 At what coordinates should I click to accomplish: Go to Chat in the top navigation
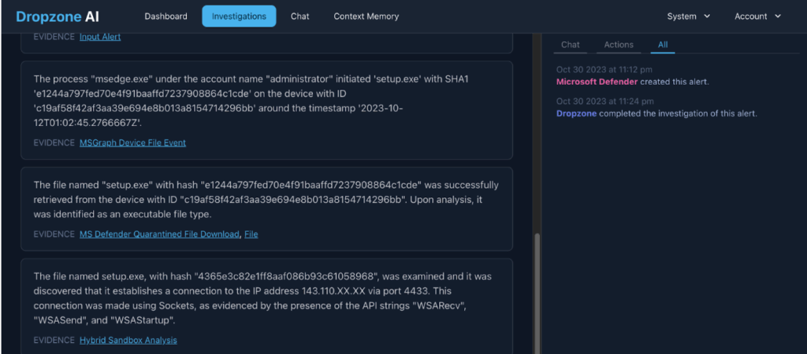[299, 16]
